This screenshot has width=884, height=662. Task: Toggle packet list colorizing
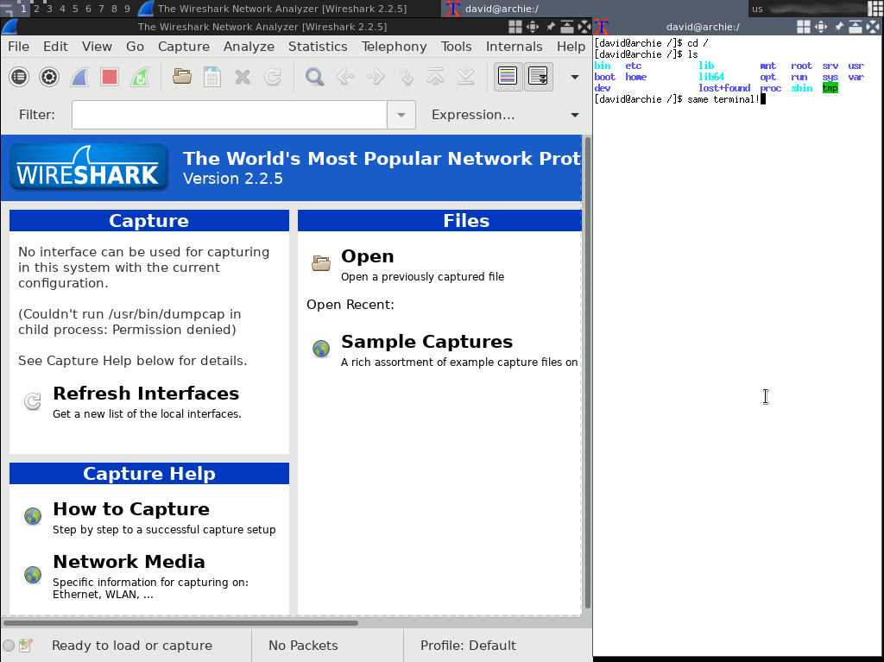(x=508, y=77)
